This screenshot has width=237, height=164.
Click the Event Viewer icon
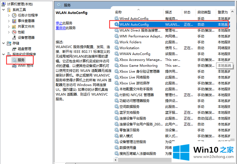14,21
